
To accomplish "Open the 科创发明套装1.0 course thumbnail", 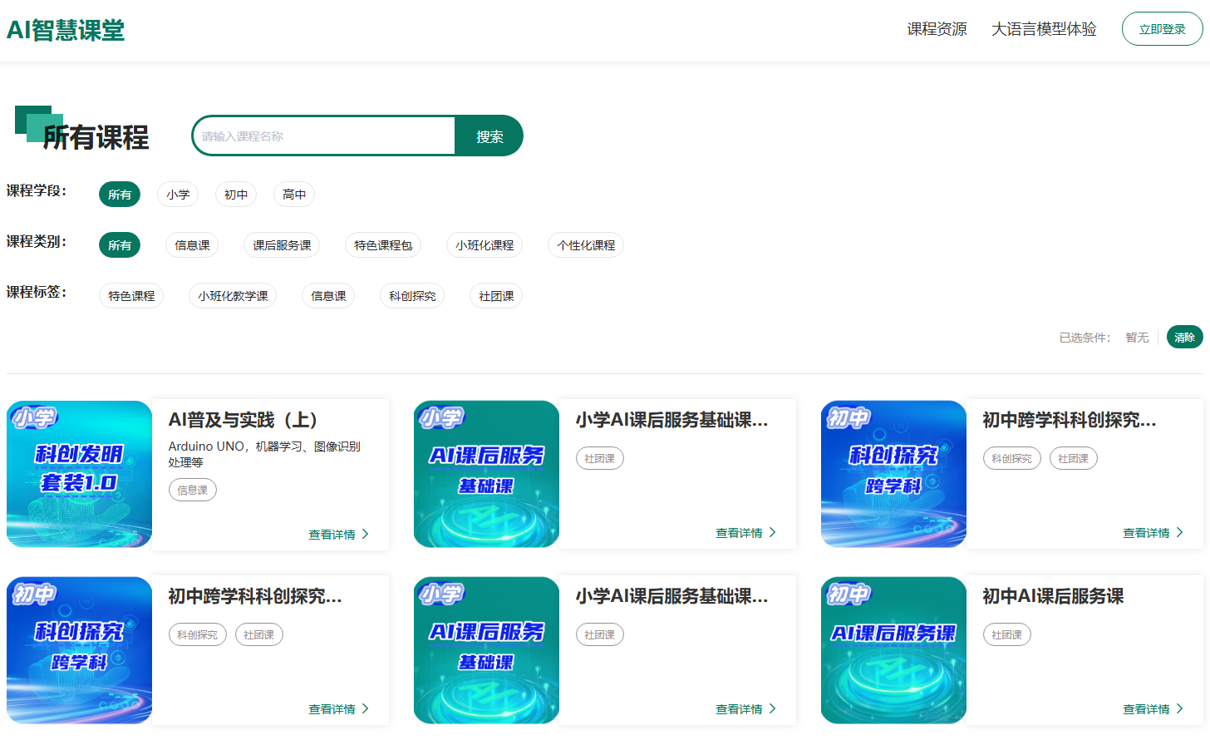I will (79, 474).
